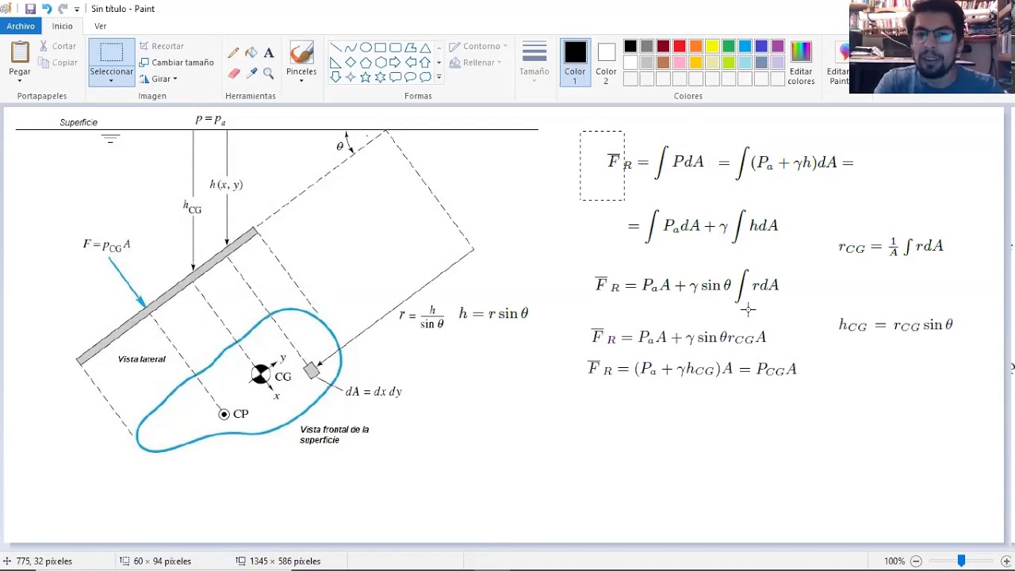Pick the green color swatch
This screenshot has width=1015, height=571.
[729, 47]
